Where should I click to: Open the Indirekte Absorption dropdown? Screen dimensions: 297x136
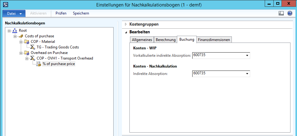click(x=247, y=73)
